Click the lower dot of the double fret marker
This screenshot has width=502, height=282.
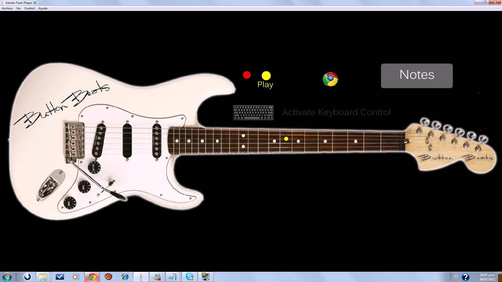coord(243,146)
